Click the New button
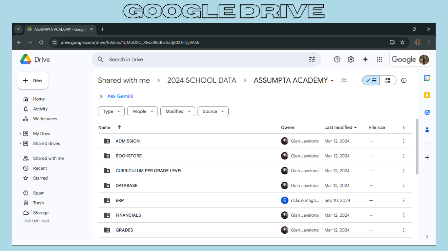This screenshot has width=448, height=251. click(x=33, y=80)
